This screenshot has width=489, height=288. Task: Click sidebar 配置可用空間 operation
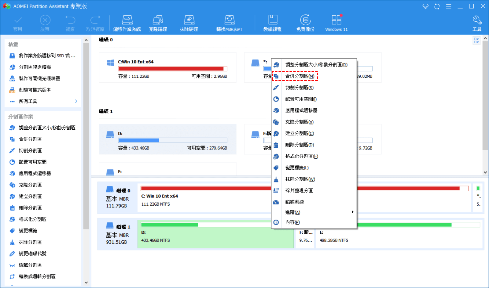point(28,162)
